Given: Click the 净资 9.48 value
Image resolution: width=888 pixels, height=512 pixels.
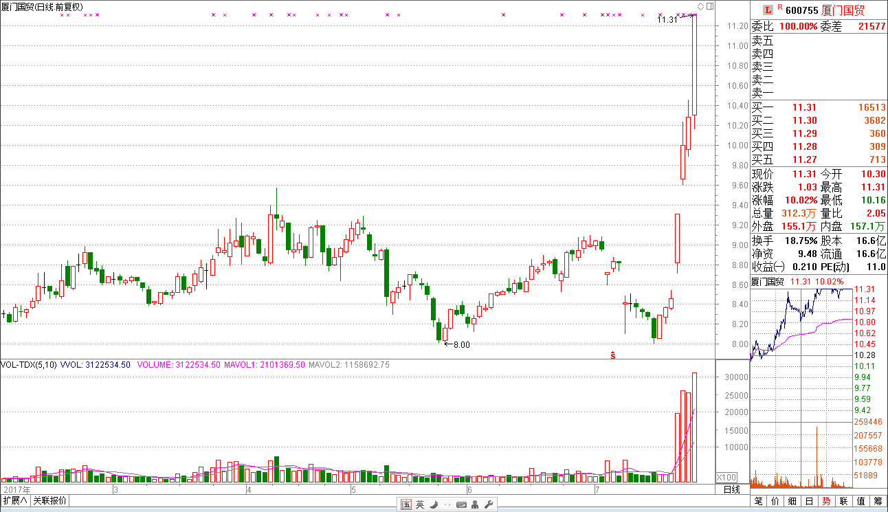Looking at the screenshot, I should click(807, 254).
